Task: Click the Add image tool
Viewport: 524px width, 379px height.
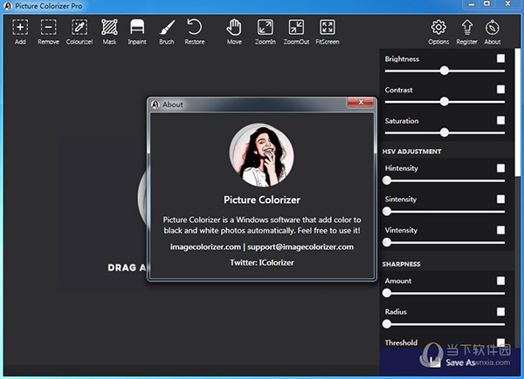Action: click(20, 31)
